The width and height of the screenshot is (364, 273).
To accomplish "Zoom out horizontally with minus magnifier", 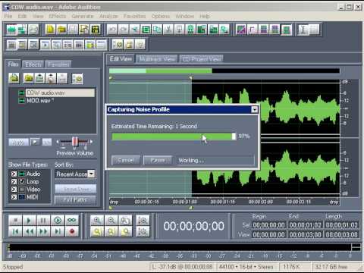I will click(x=111, y=221).
